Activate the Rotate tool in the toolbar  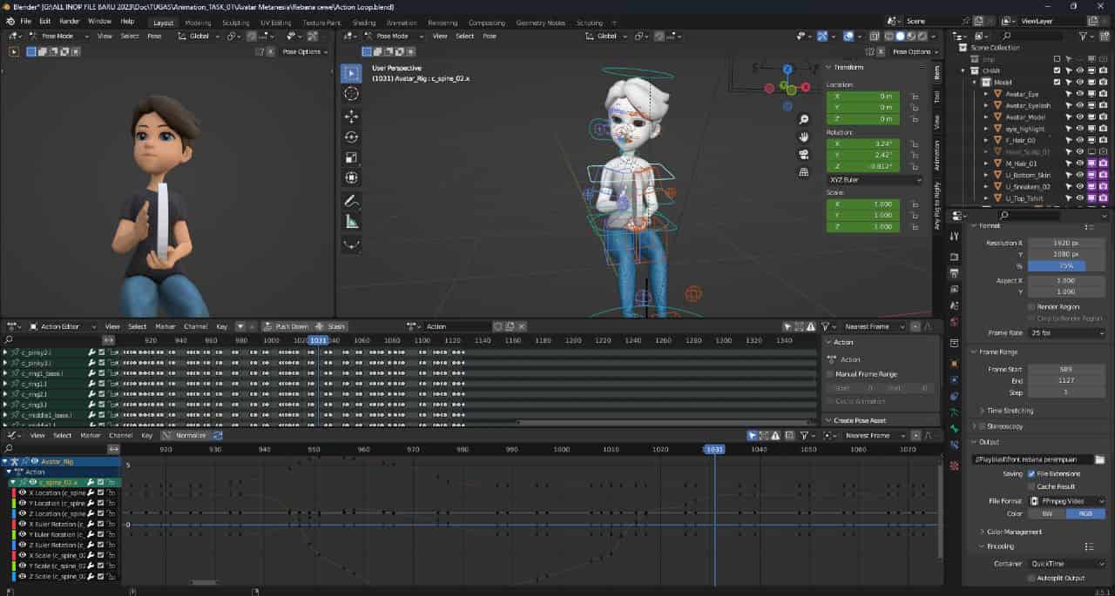point(351,137)
